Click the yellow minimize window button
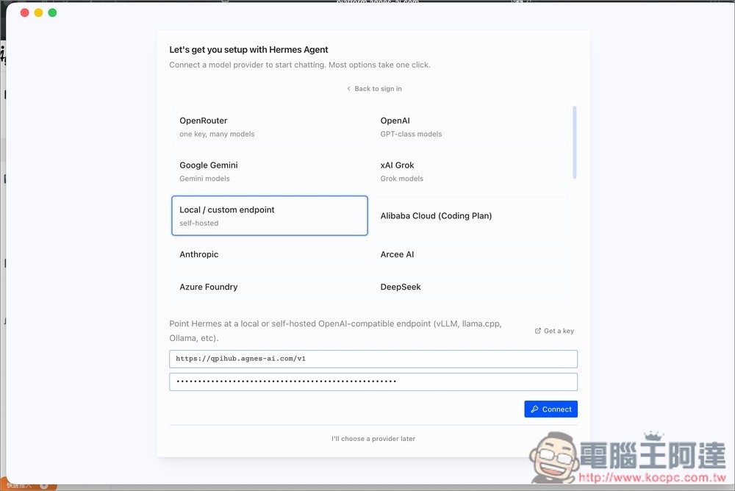The image size is (735, 491). click(x=38, y=12)
